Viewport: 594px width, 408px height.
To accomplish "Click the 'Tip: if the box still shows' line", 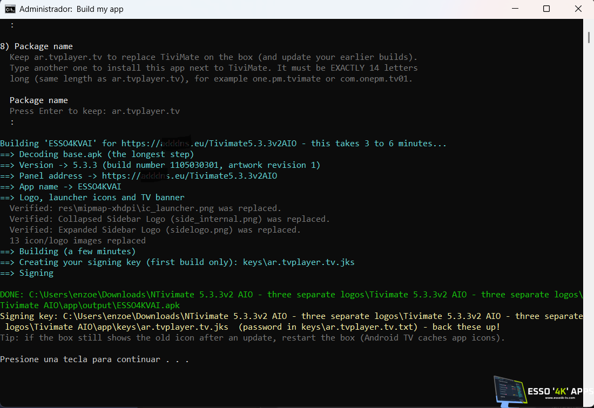I will (252, 338).
